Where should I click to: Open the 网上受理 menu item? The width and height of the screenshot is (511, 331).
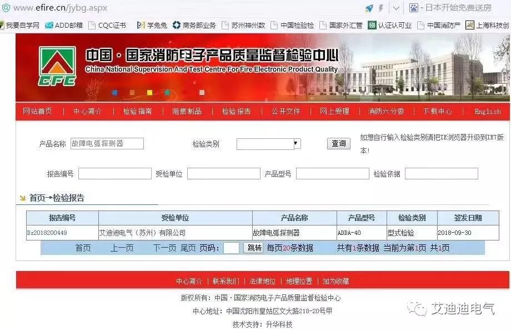335,112
